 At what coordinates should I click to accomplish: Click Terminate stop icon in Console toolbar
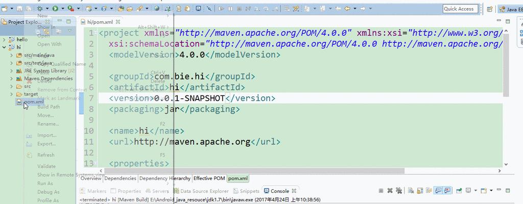pyautogui.click(x=381, y=191)
